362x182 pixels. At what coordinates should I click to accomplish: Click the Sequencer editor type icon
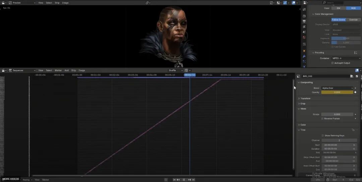click(x=4, y=70)
